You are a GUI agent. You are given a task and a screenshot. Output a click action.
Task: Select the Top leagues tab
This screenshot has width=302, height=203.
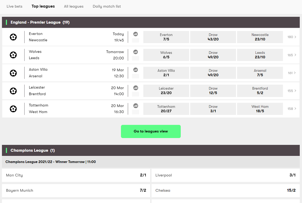[x=43, y=6]
